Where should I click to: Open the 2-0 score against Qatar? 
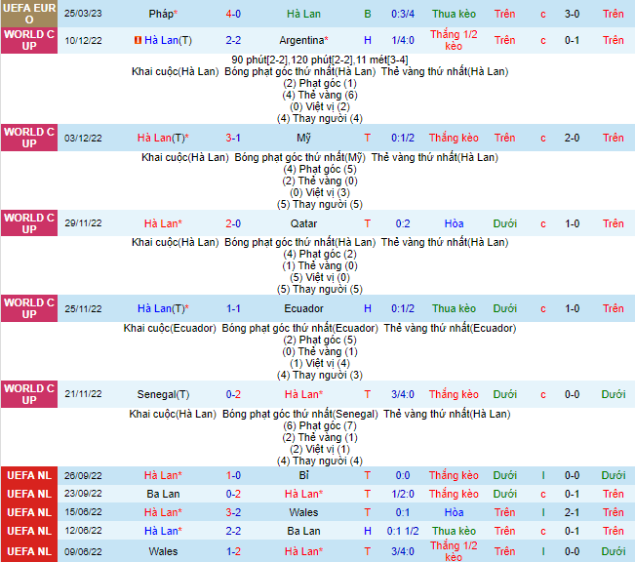[234, 224]
